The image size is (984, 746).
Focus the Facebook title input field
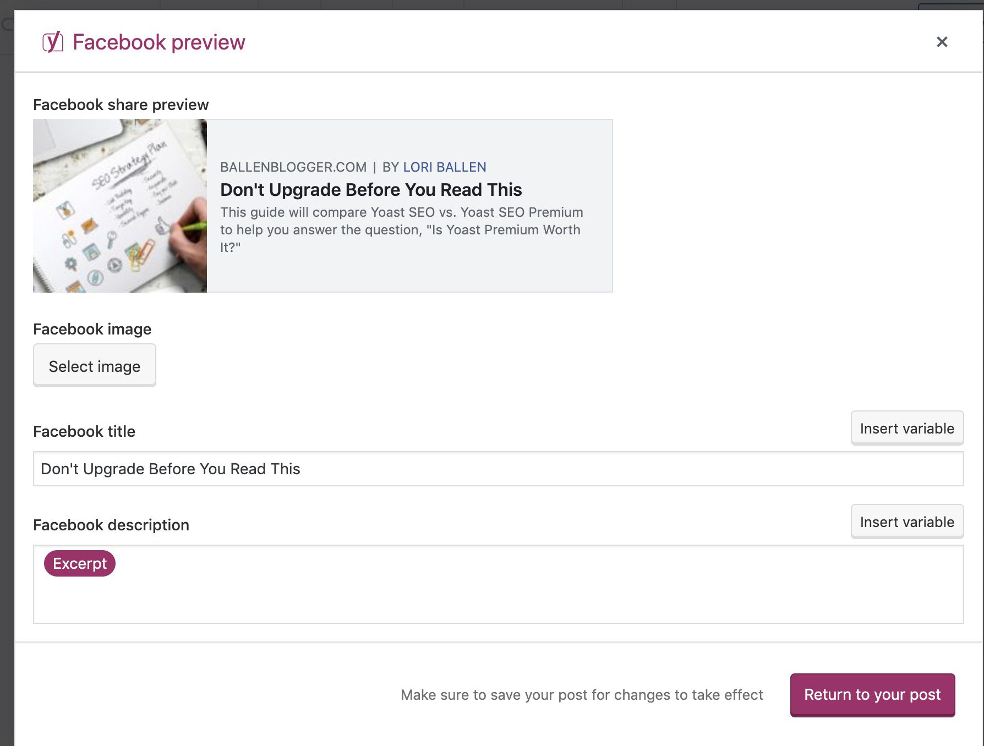click(x=498, y=469)
